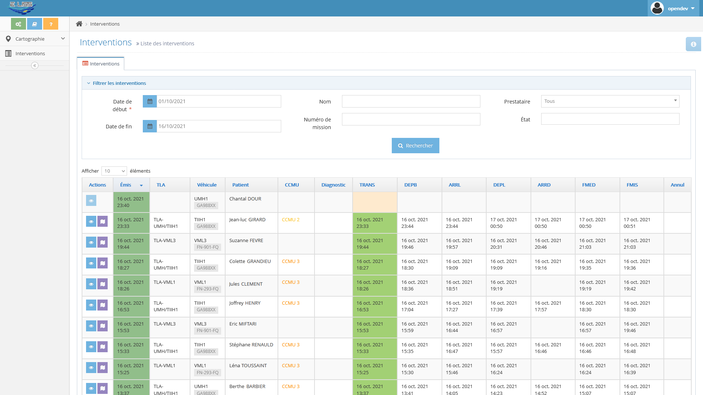Click the info button at right edge
703x395 pixels.
pos(693,44)
